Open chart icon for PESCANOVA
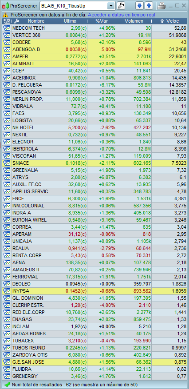This screenshot has width=189, height=389. pyautogui.click(x=6, y=92)
